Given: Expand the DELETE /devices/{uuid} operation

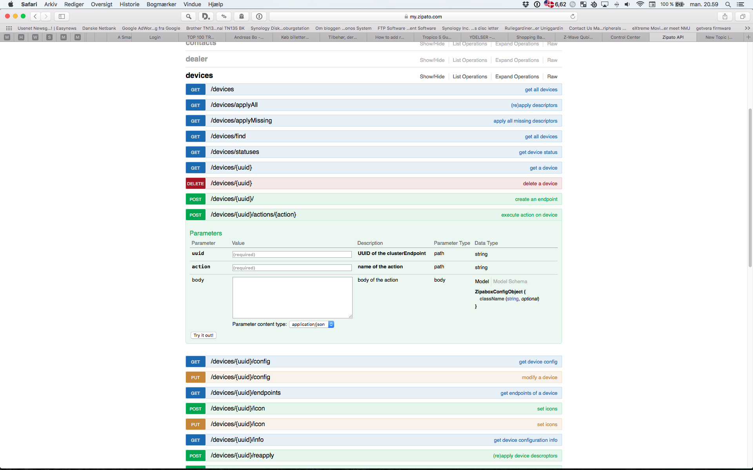Looking at the screenshot, I should click(231, 183).
